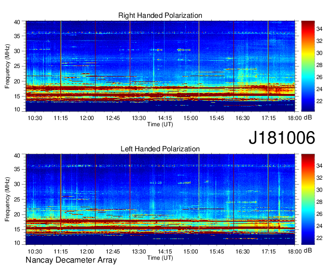Click the Right Handed plot's color bar
The height and width of the screenshot is (266, 328).
308,66
